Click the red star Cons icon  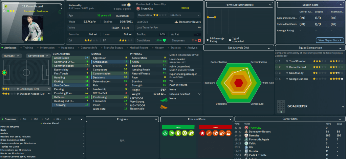(x=202, y=133)
